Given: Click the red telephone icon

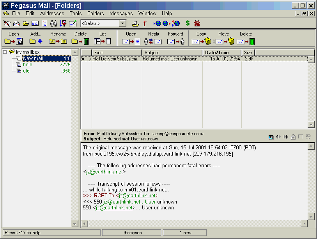Looking at the screenshot, I should click(x=197, y=23).
